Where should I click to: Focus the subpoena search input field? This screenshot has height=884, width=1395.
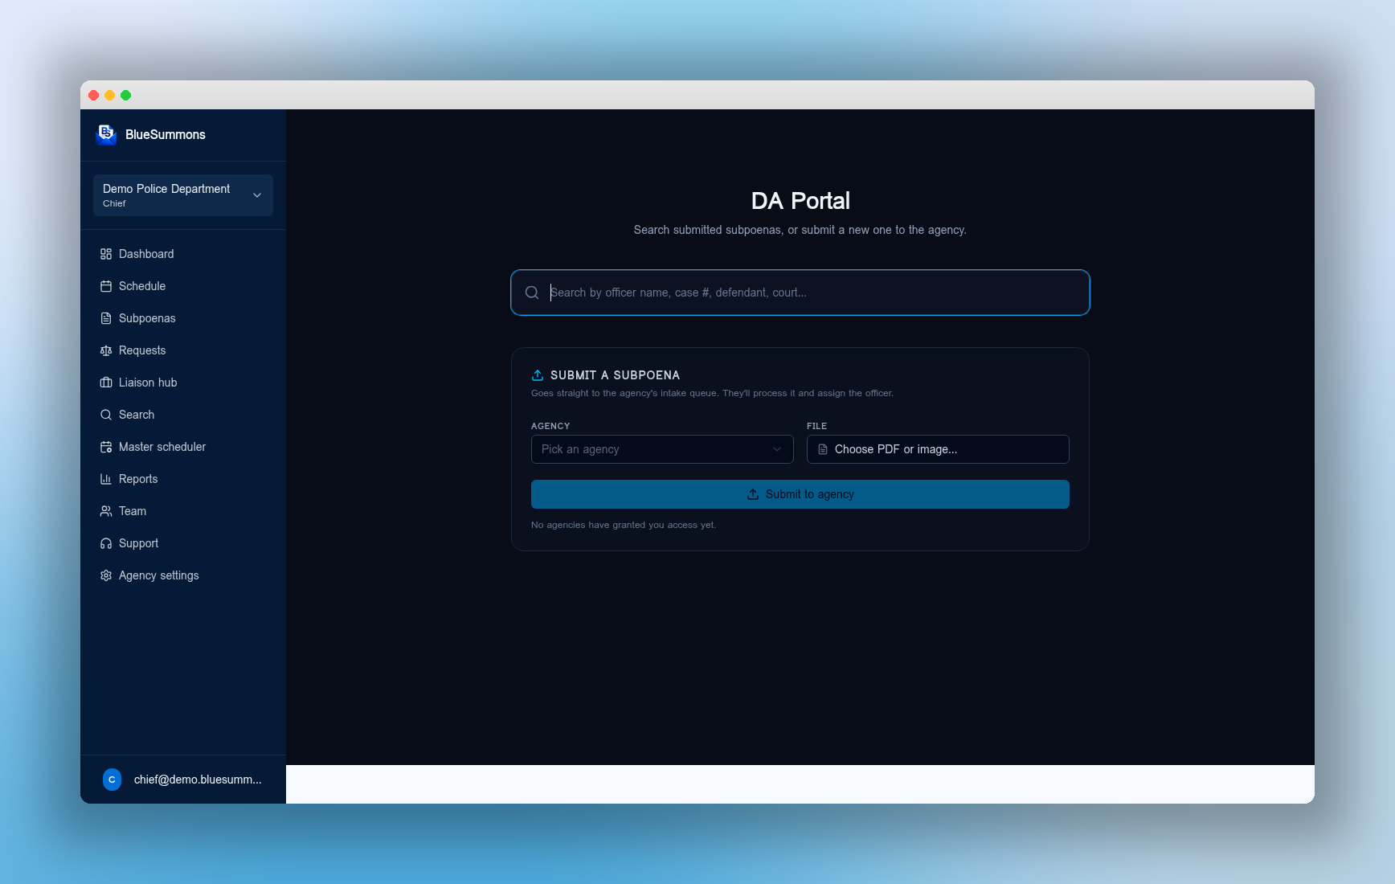(x=800, y=293)
